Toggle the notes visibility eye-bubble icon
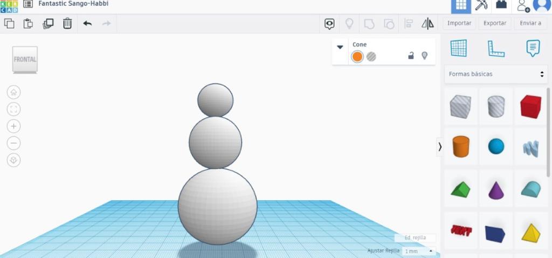Image resolution: width=552 pixels, height=258 pixels. click(329, 24)
